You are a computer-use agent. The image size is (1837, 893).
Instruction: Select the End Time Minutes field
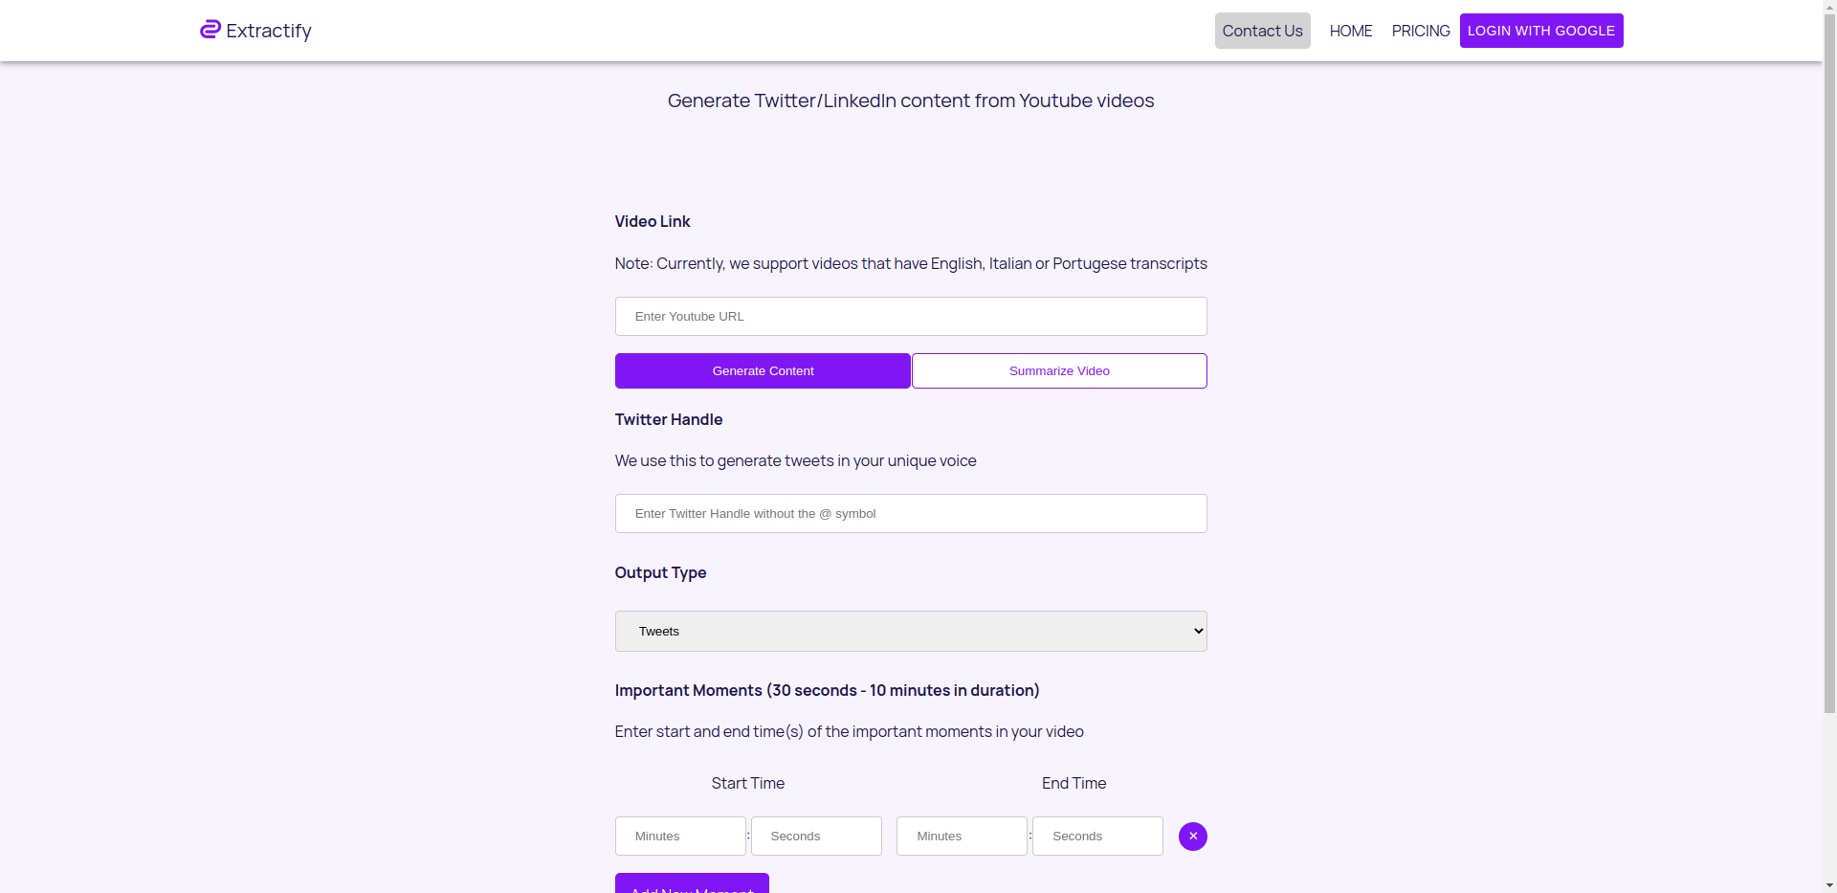coord(962,837)
